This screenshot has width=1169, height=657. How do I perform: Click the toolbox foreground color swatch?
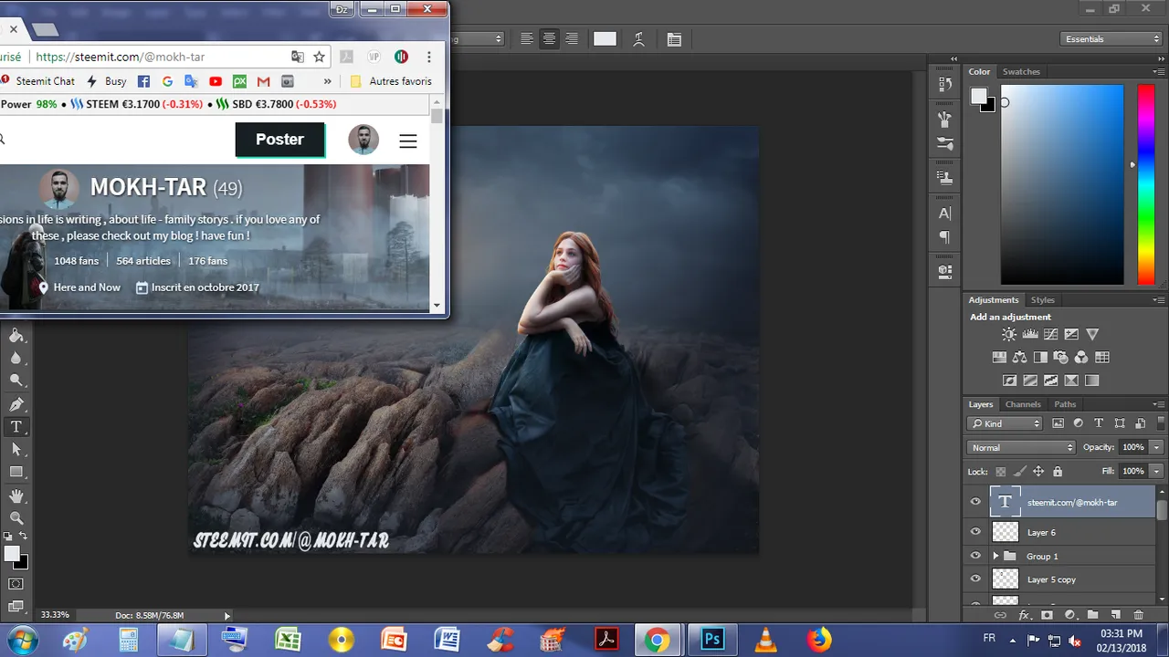coord(12,554)
